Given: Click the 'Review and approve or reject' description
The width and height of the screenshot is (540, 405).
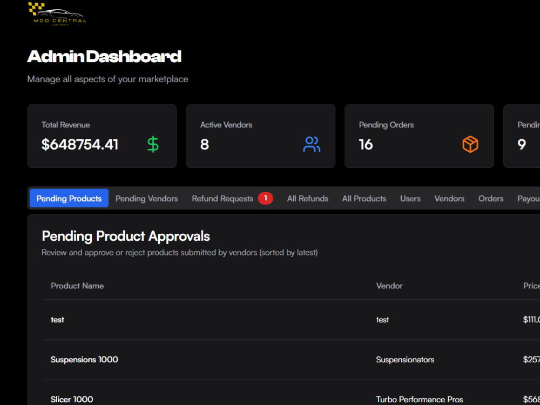Looking at the screenshot, I should point(179,253).
